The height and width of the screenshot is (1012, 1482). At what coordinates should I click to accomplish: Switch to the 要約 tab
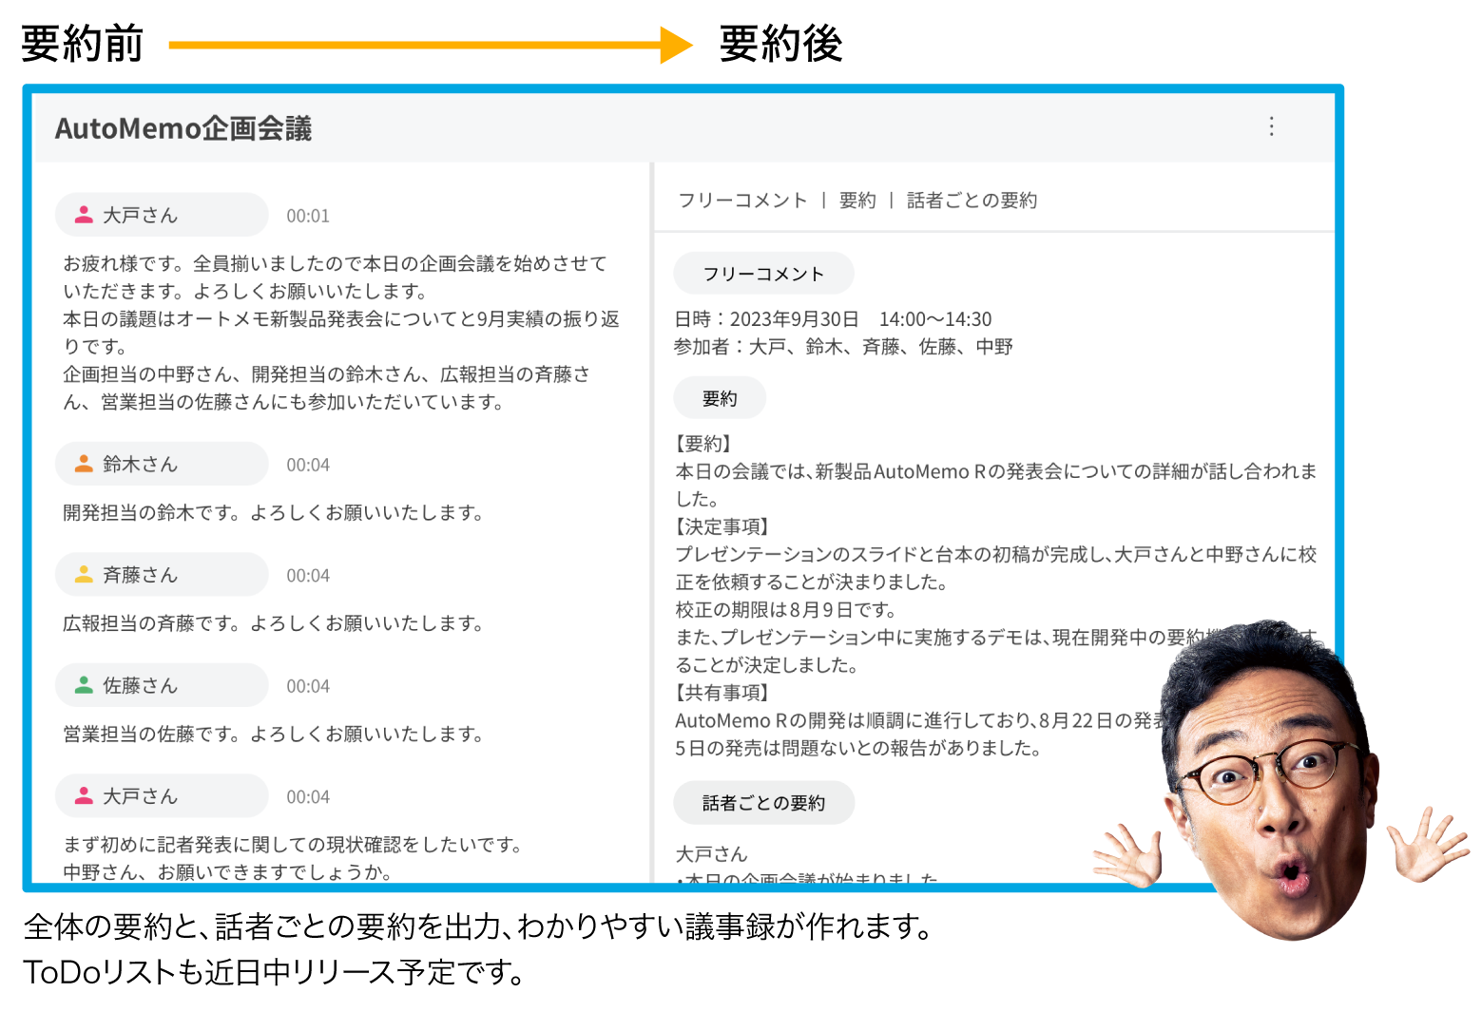(857, 200)
